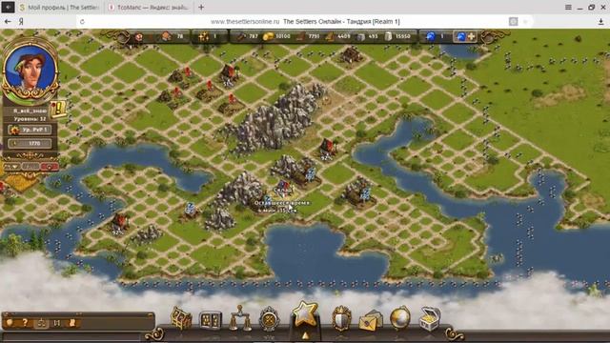The image size is (610, 343).
Task: Click the browser back arrow
Action: tap(8, 22)
